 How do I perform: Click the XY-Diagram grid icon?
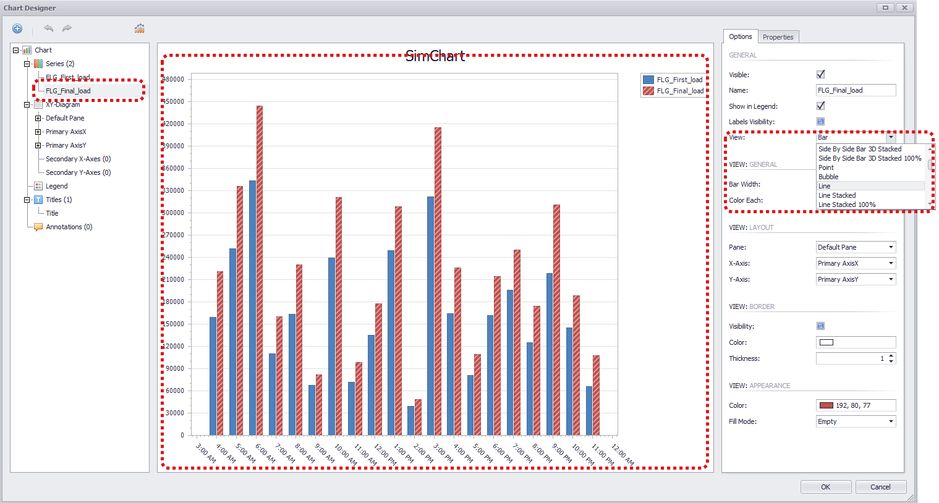[38, 105]
